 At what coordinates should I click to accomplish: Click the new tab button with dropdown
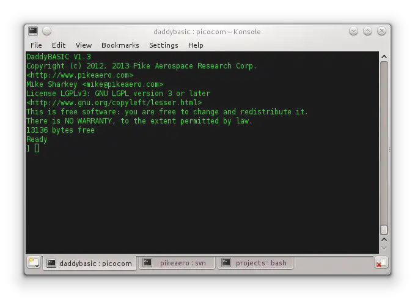pyautogui.click(x=34, y=262)
